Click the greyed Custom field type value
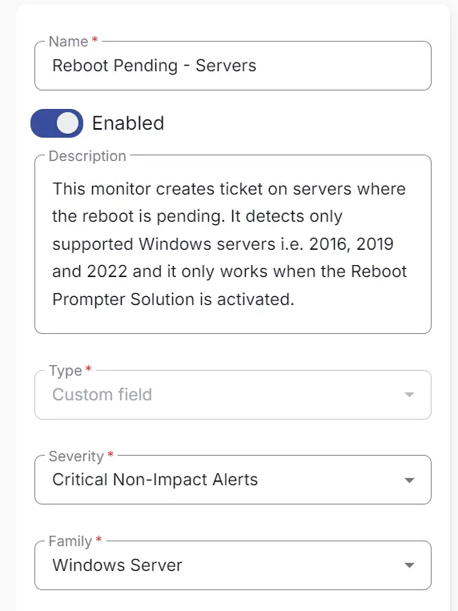Image resolution: width=458 pixels, height=611 pixels. point(102,394)
